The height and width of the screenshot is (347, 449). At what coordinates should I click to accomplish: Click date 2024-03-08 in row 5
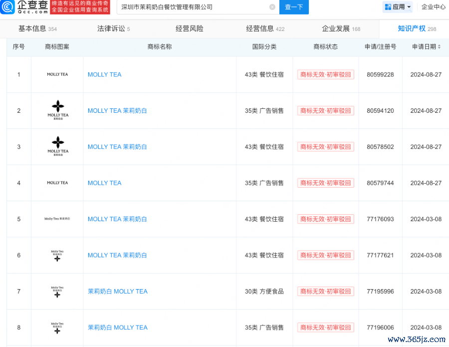[426, 219]
